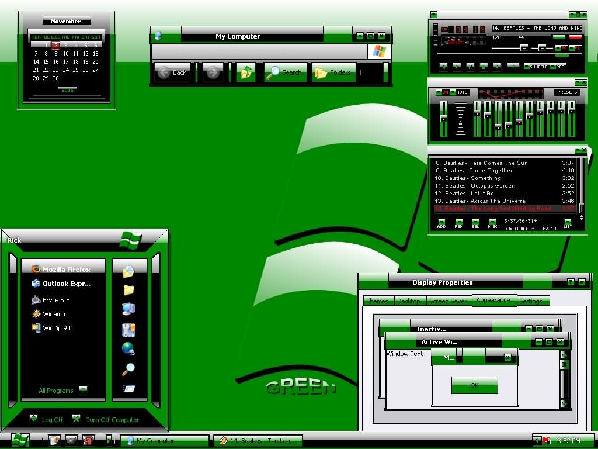This screenshot has width=598, height=449.
Task: Click plain yellow folder icon in Start menu
Action: [x=129, y=290]
